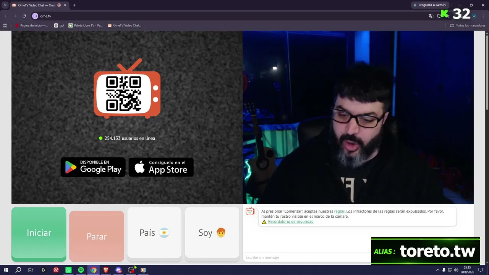Open the App Store download badge

tap(161, 167)
